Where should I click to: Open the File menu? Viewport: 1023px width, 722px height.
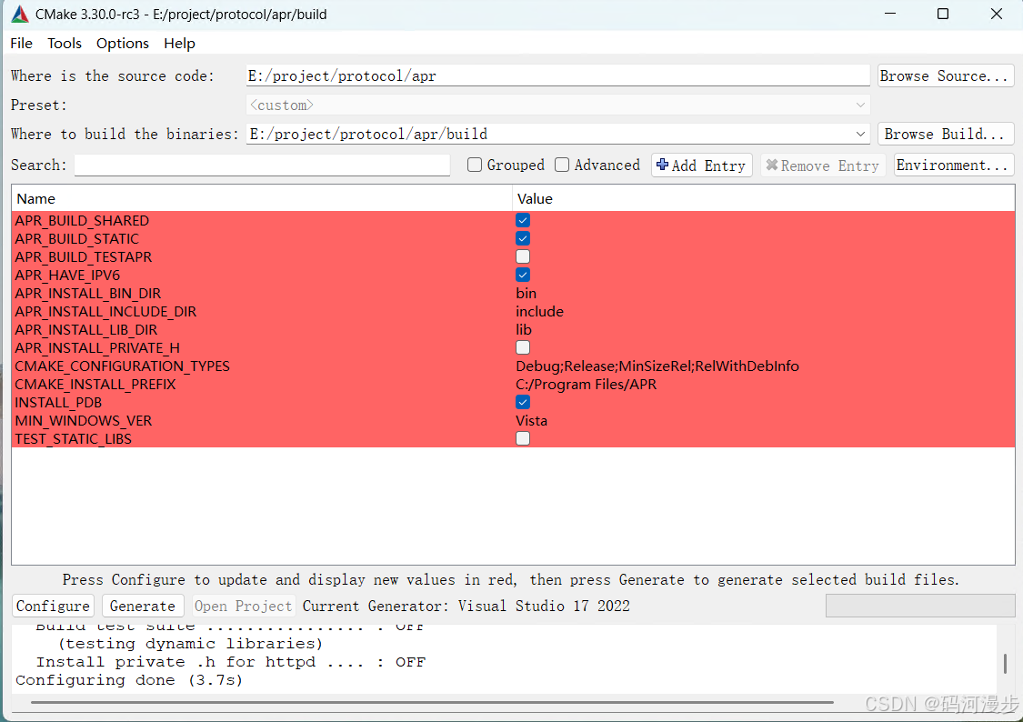[22, 43]
